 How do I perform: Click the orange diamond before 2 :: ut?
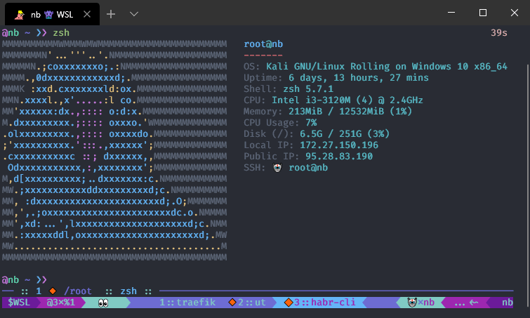click(x=232, y=302)
